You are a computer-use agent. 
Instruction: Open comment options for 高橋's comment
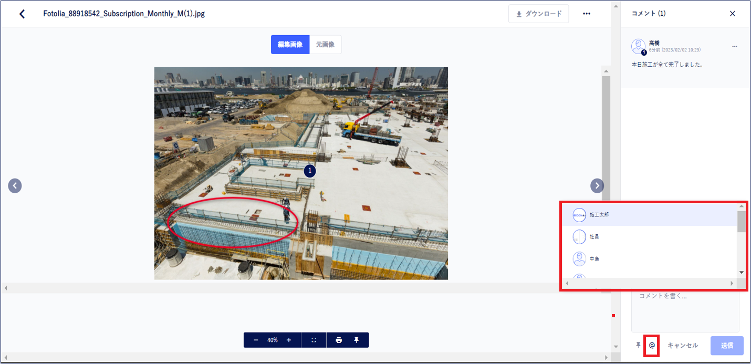(x=735, y=46)
